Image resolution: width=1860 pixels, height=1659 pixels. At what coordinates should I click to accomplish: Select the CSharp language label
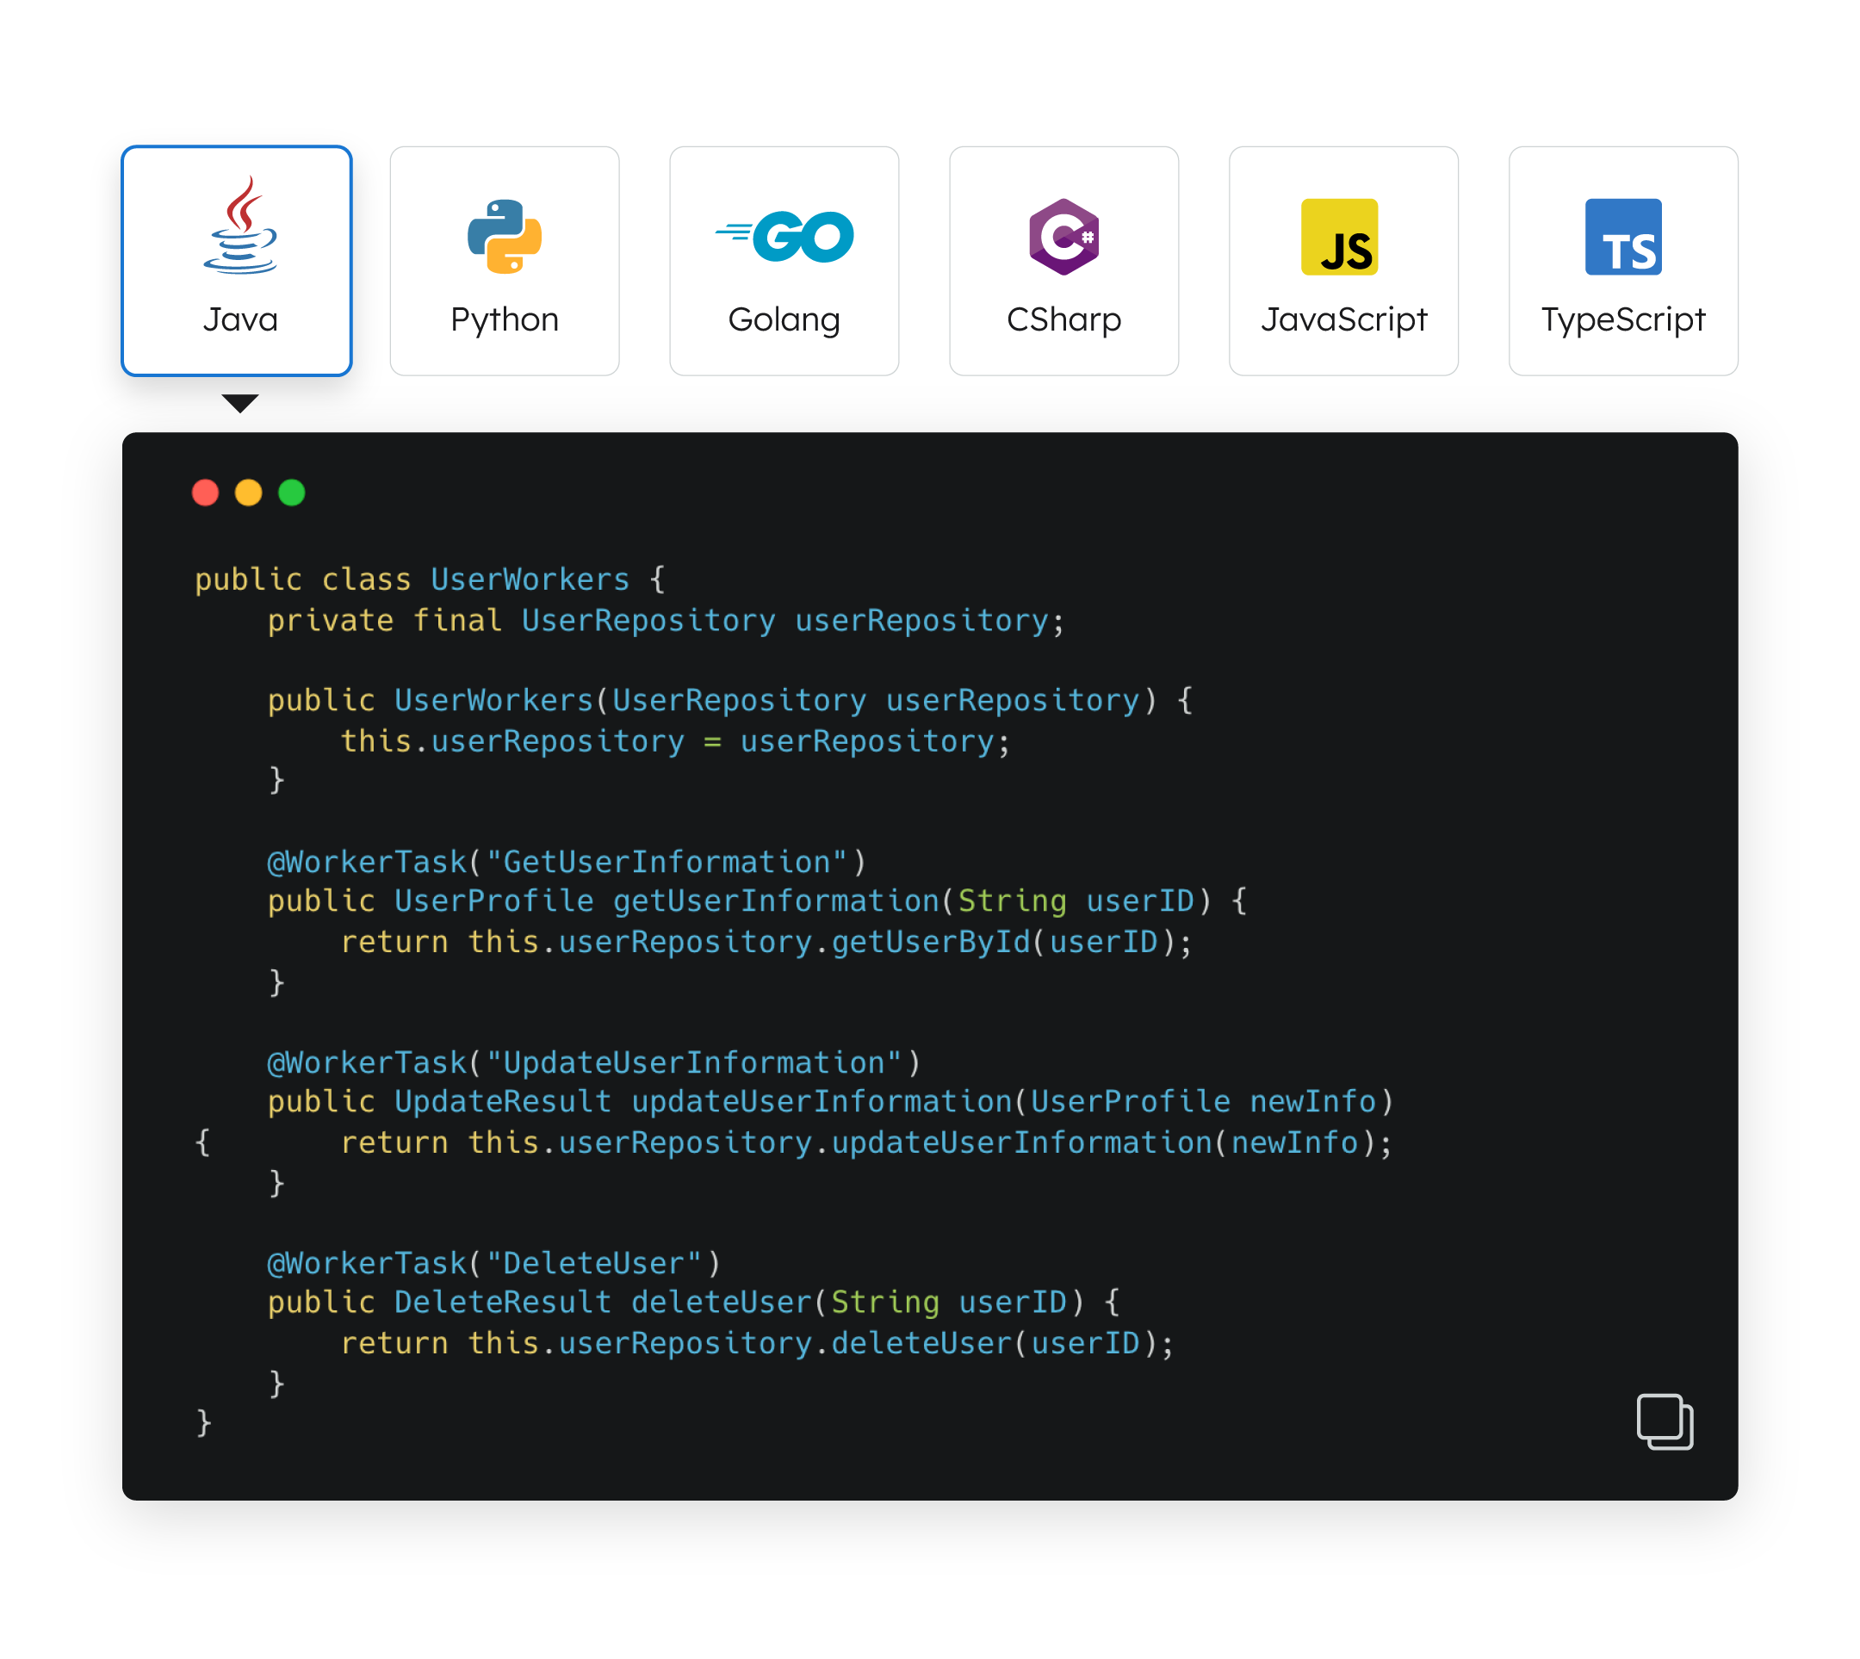coord(1063,320)
